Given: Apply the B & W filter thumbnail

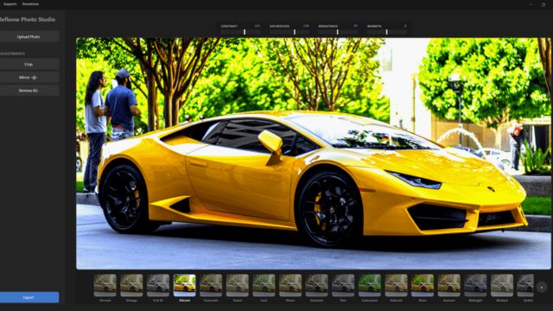Looking at the screenshot, I should (158, 285).
